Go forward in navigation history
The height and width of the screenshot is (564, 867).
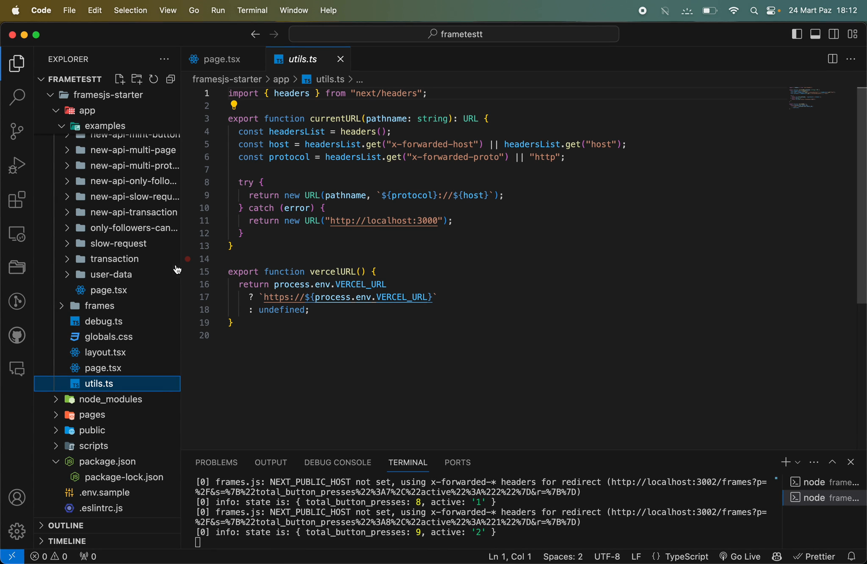tap(274, 34)
